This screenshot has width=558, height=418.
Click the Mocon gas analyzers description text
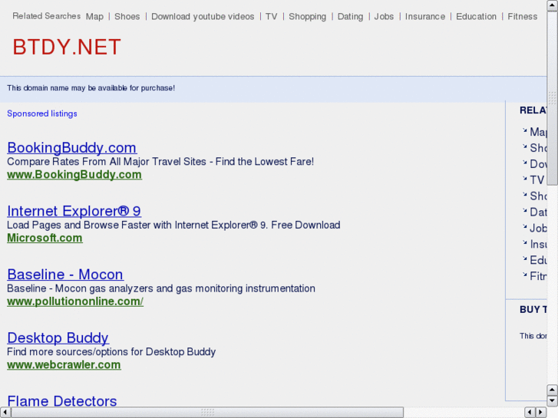[161, 288]
